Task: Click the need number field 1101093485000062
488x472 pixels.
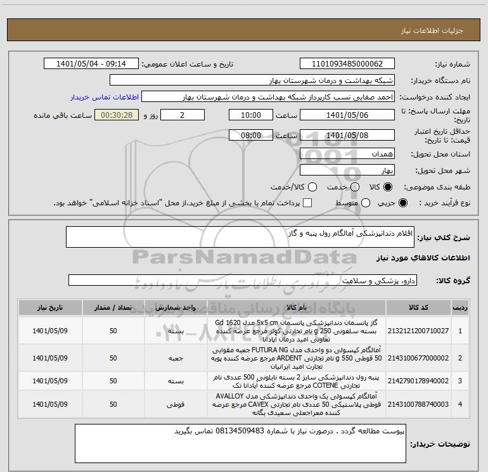Action: tap(347, 64)
